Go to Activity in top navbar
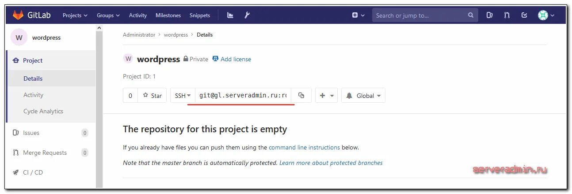The height and width of the screenshot is (194, 572). [138, 15]
